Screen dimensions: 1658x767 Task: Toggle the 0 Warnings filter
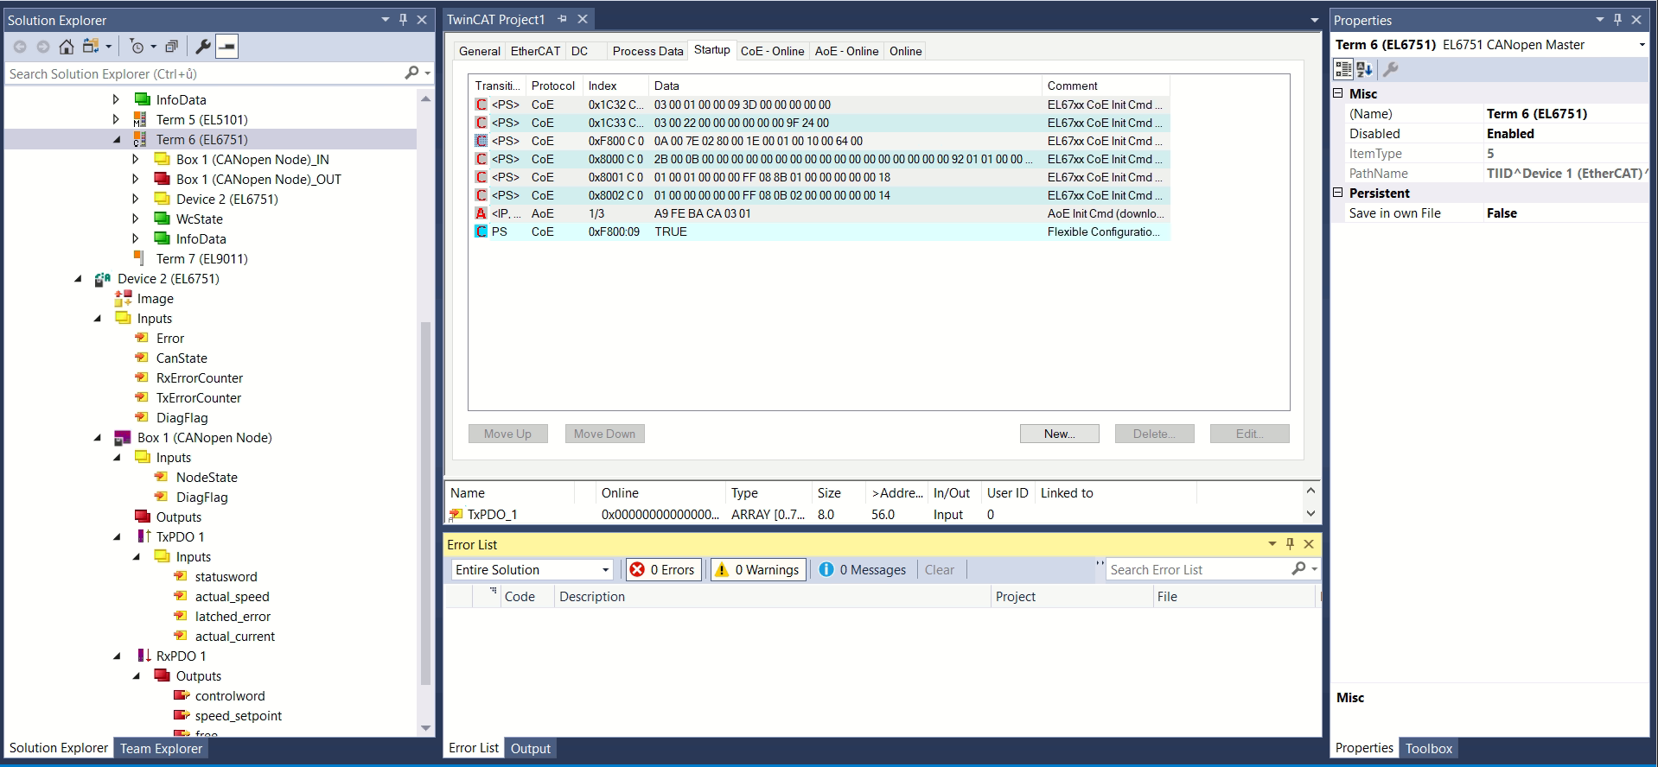click(x=758, y=570)
